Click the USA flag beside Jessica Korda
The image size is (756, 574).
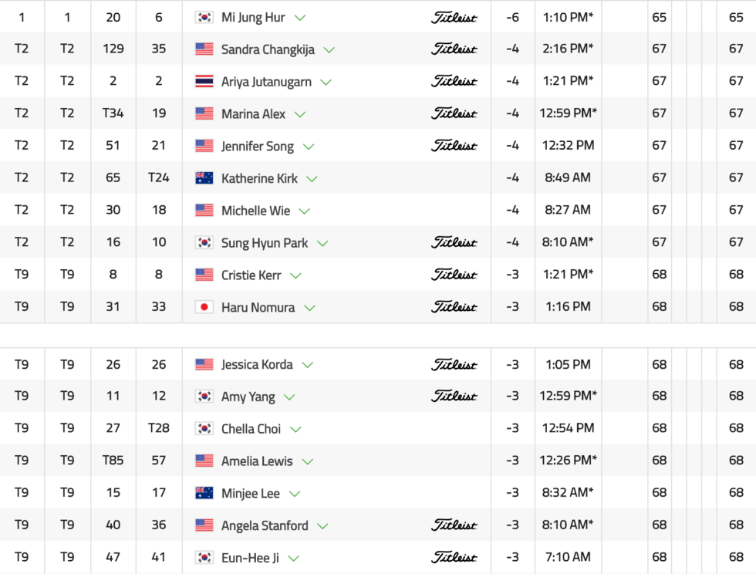(204, 364)
